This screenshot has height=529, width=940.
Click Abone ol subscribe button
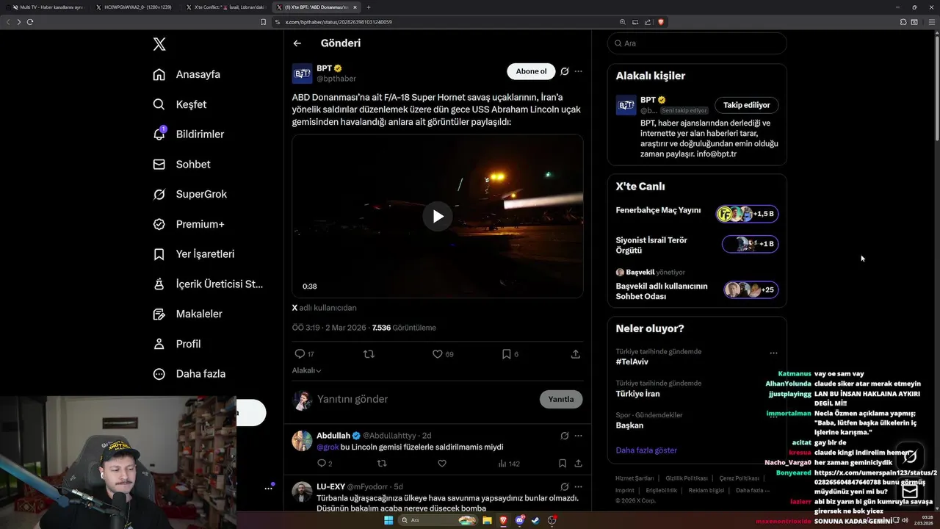[531, 71]
